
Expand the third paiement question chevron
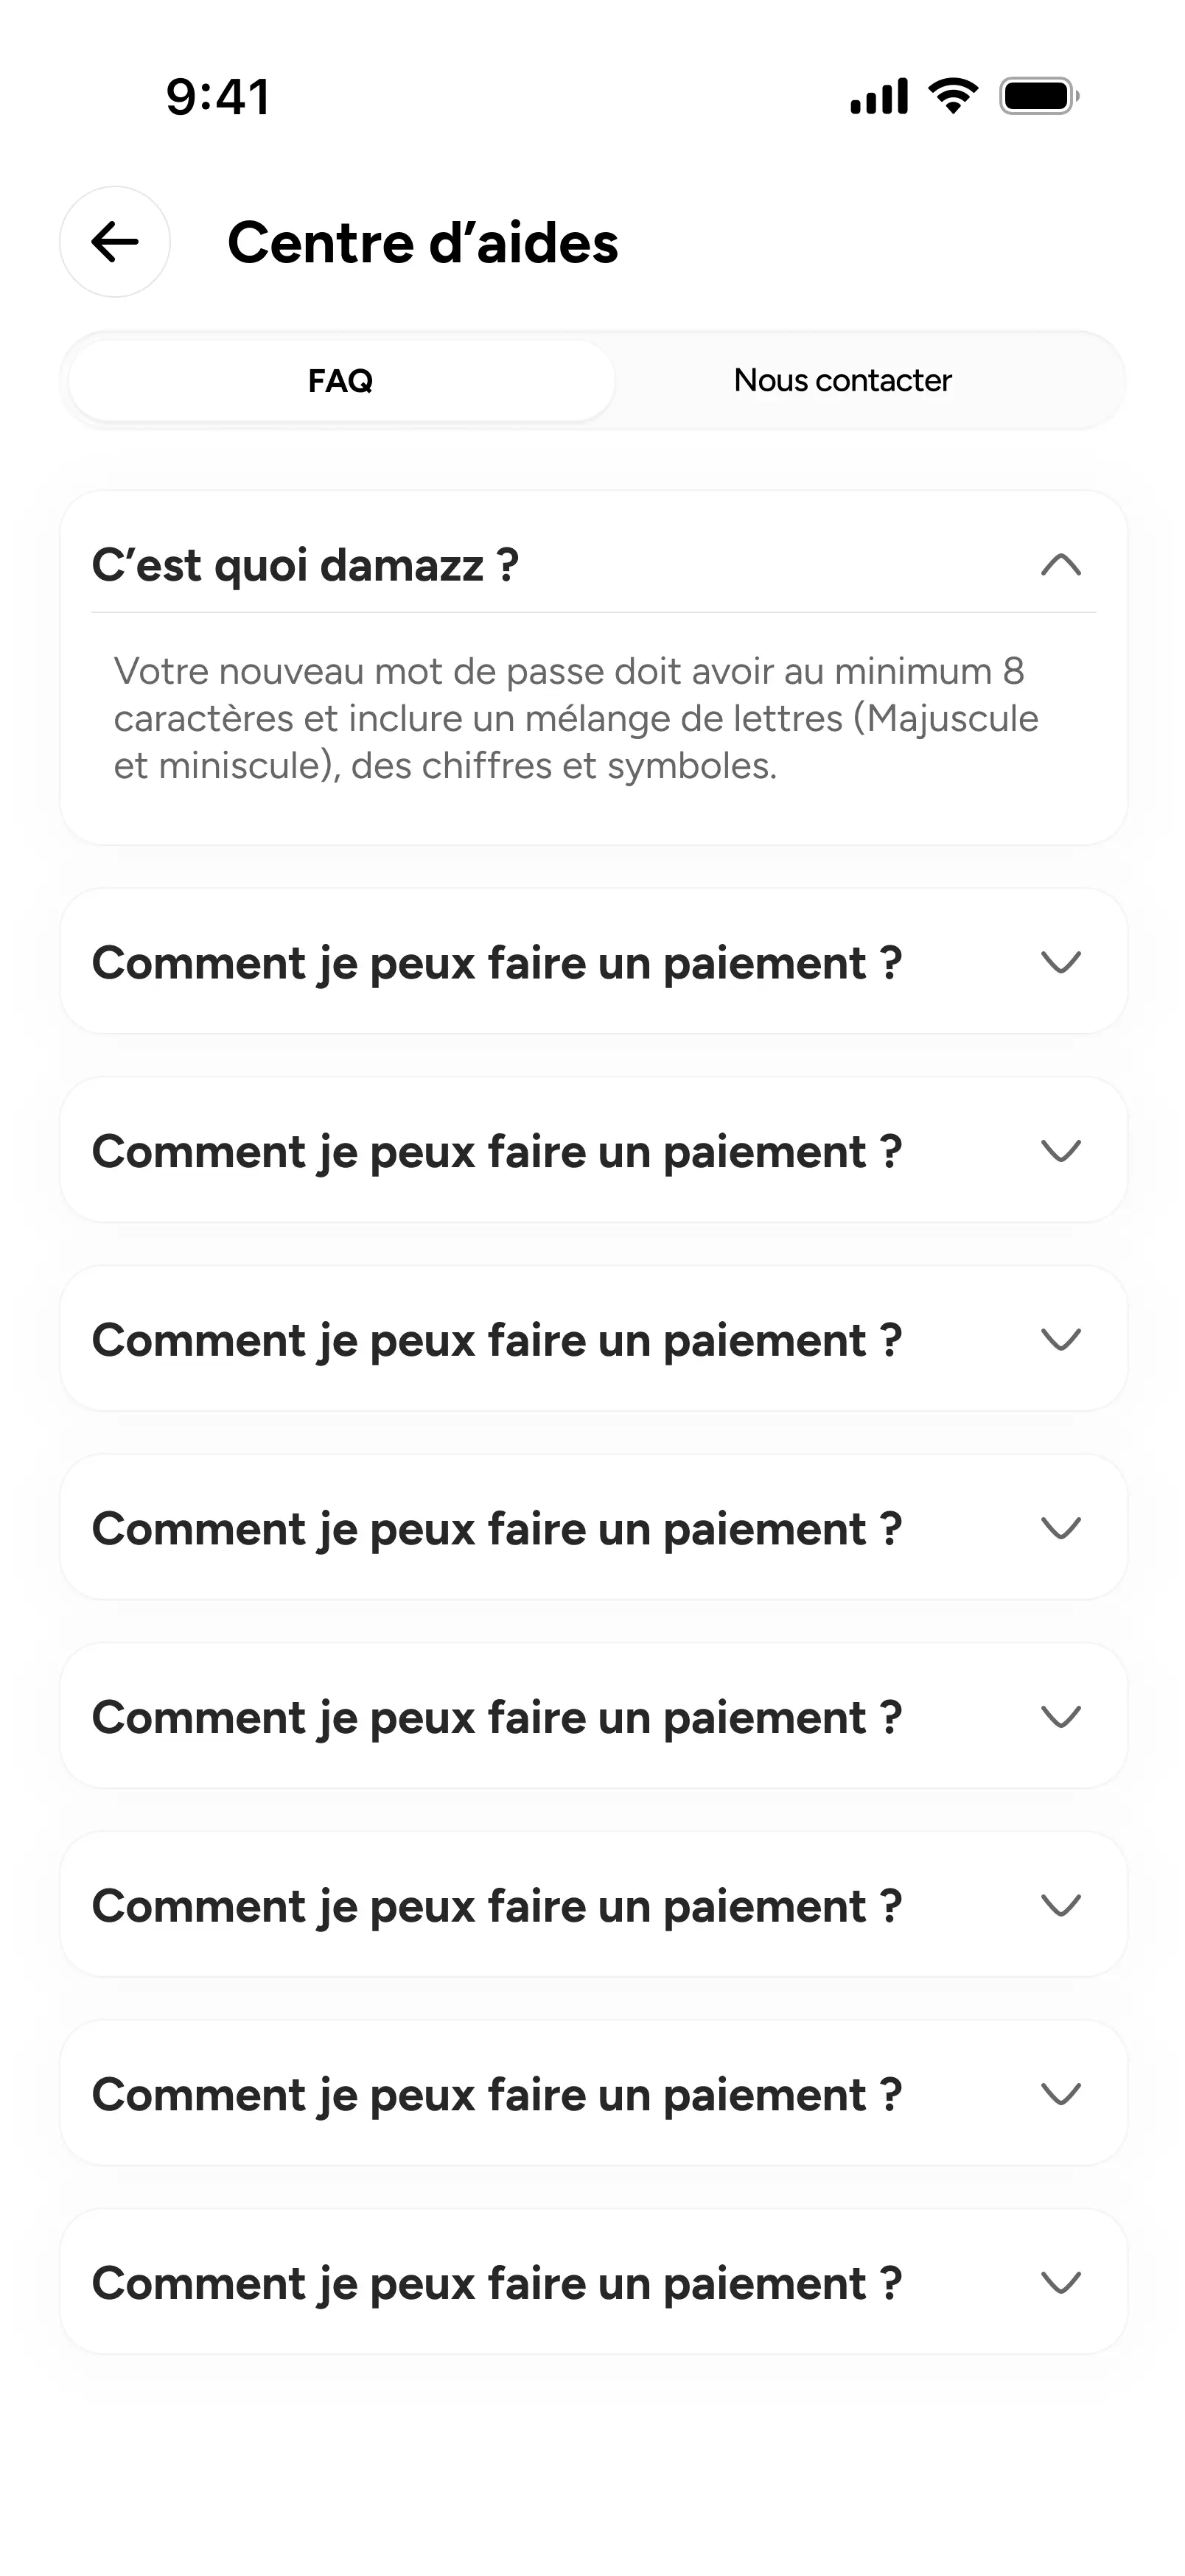coord(1061,1340)
